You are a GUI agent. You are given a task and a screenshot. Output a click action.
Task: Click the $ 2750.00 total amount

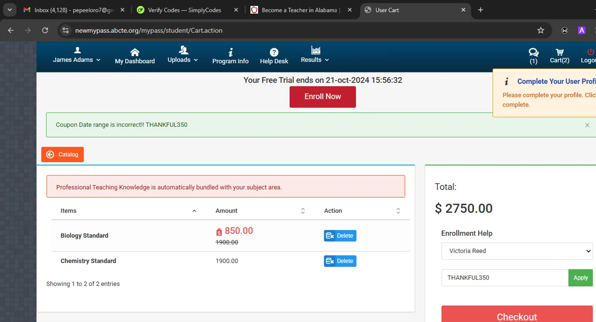pyautogui.click(x=464, y=208)
